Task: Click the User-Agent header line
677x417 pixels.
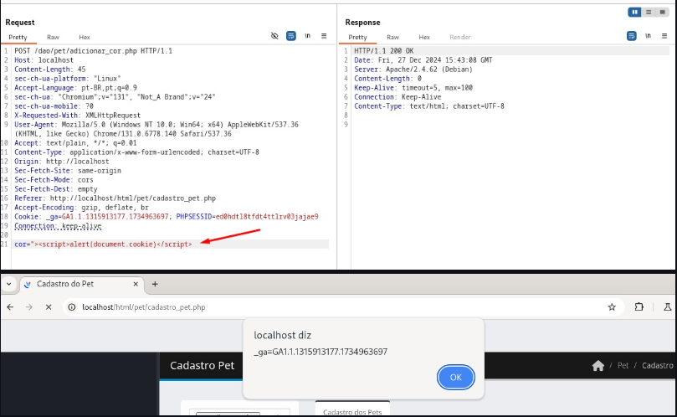Action: (x=156, y=129)
